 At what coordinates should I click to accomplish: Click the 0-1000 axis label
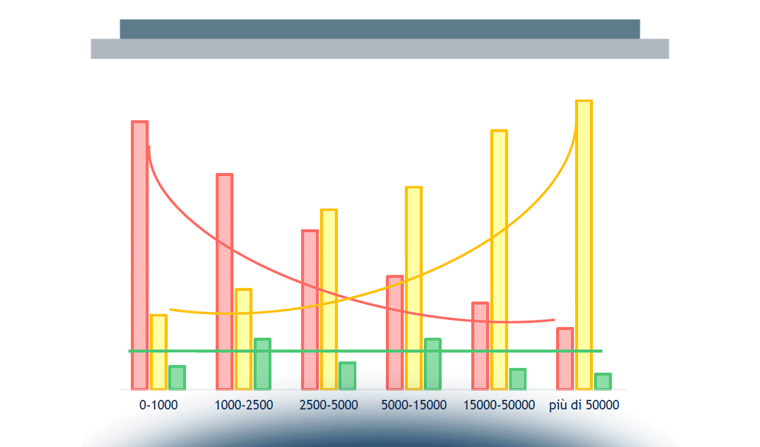click(x=158, y=405)
